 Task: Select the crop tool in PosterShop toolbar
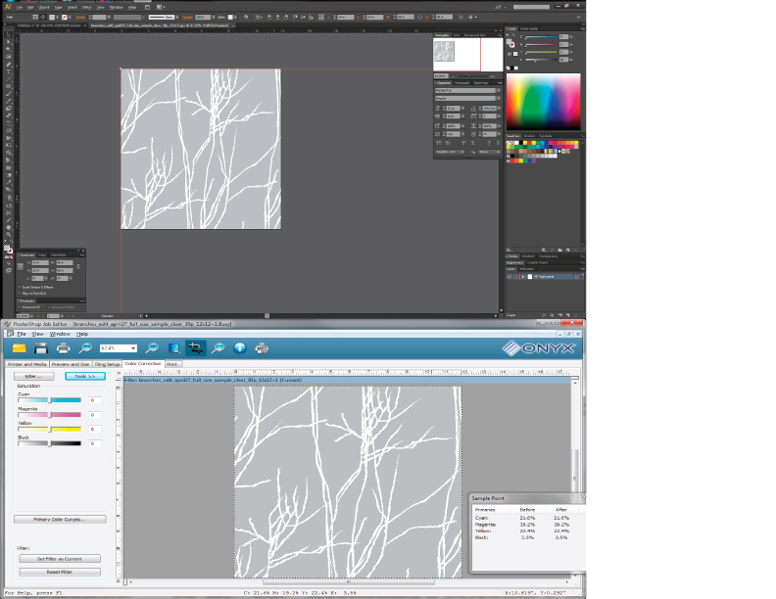[196, 347]
